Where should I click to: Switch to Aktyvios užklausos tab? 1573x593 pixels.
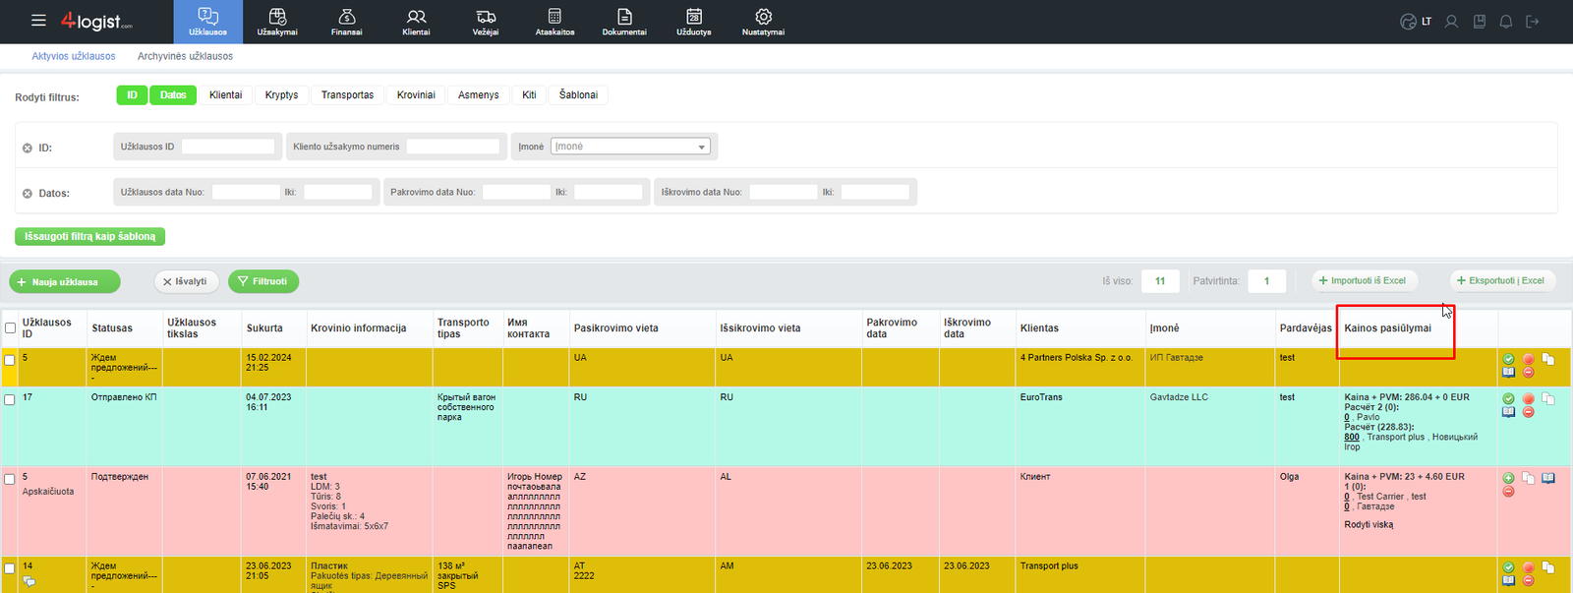(x=74, y=56)
